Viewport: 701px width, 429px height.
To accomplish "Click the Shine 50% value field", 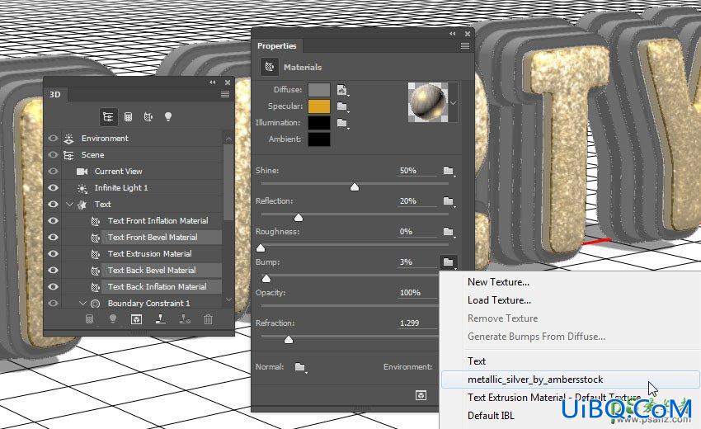I will click(416, 171).
